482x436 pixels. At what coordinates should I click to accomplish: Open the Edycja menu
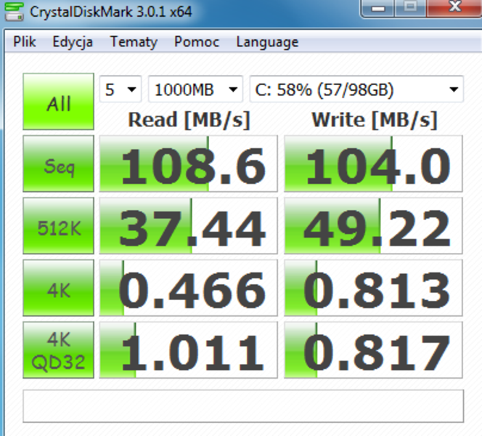tap(73, 42)
